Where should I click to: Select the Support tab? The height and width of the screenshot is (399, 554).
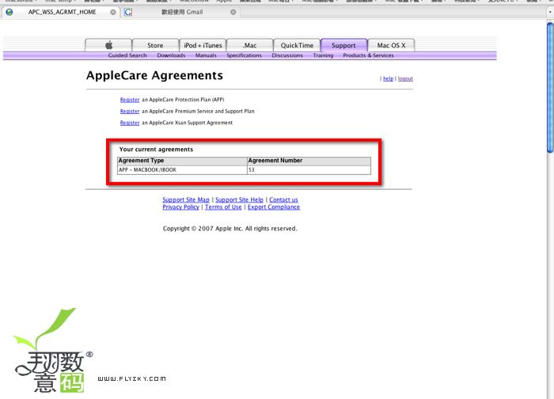[x=343, y=45]
